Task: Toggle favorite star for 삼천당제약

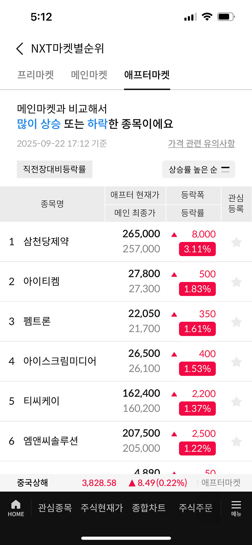Action: pos(236,242)
